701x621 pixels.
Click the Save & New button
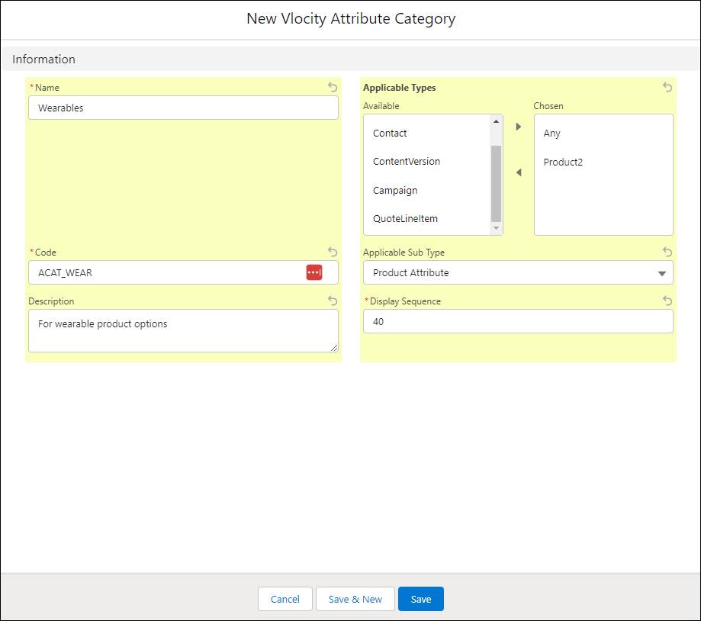pos(355,599)
